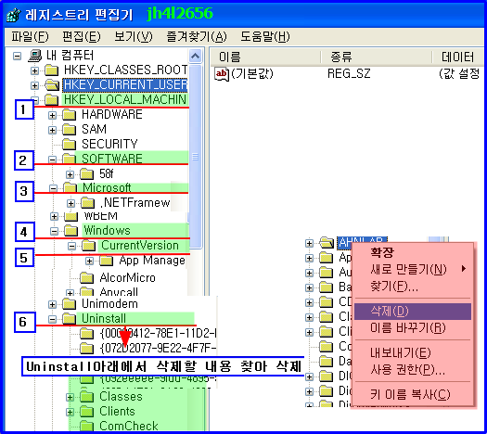Viewport: 487px width, 434px height.
Task: Click the HARDWARE folder icon
Action: (x=70, y=115)
